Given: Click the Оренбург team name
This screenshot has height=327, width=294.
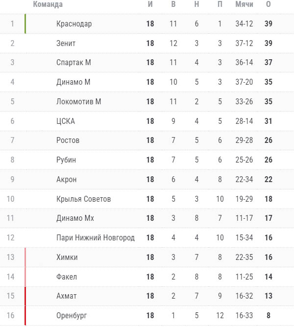Looking at the screenshot, I should click(71, 316).
